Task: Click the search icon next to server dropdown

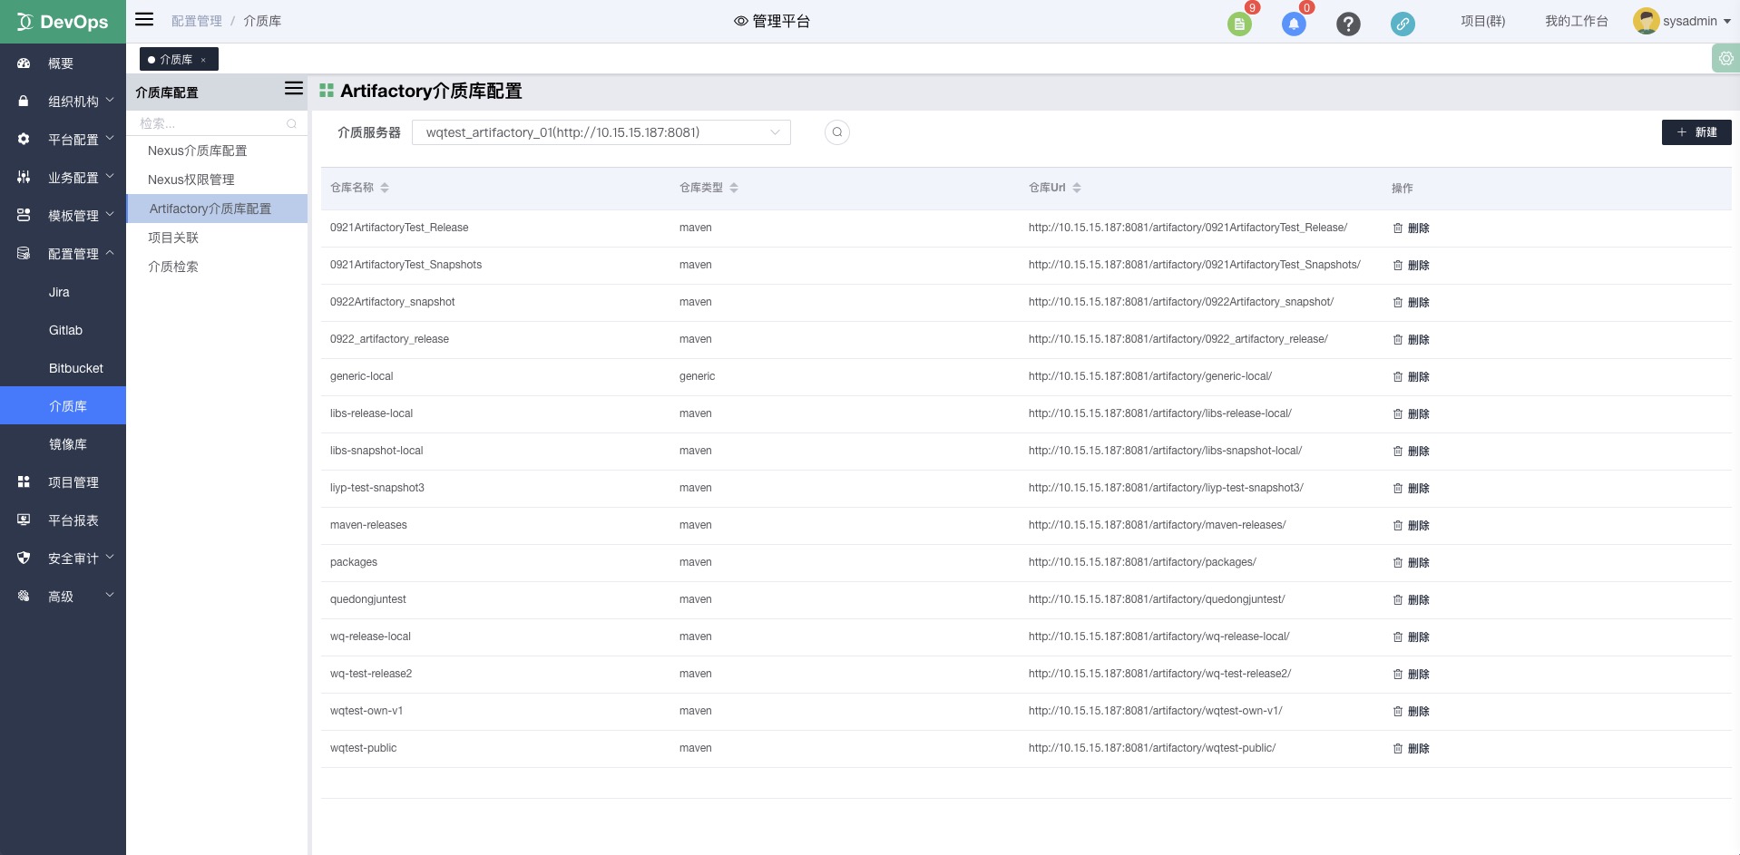Action: click(837, 132)
